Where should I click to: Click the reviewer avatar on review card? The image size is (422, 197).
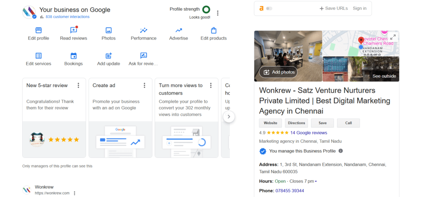(x=37, y=139)
